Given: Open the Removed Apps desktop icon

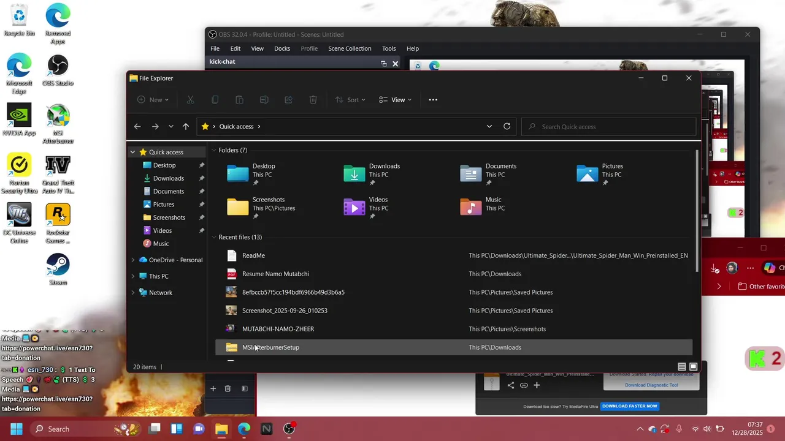Looking at the screenshot, I should 58,24.
